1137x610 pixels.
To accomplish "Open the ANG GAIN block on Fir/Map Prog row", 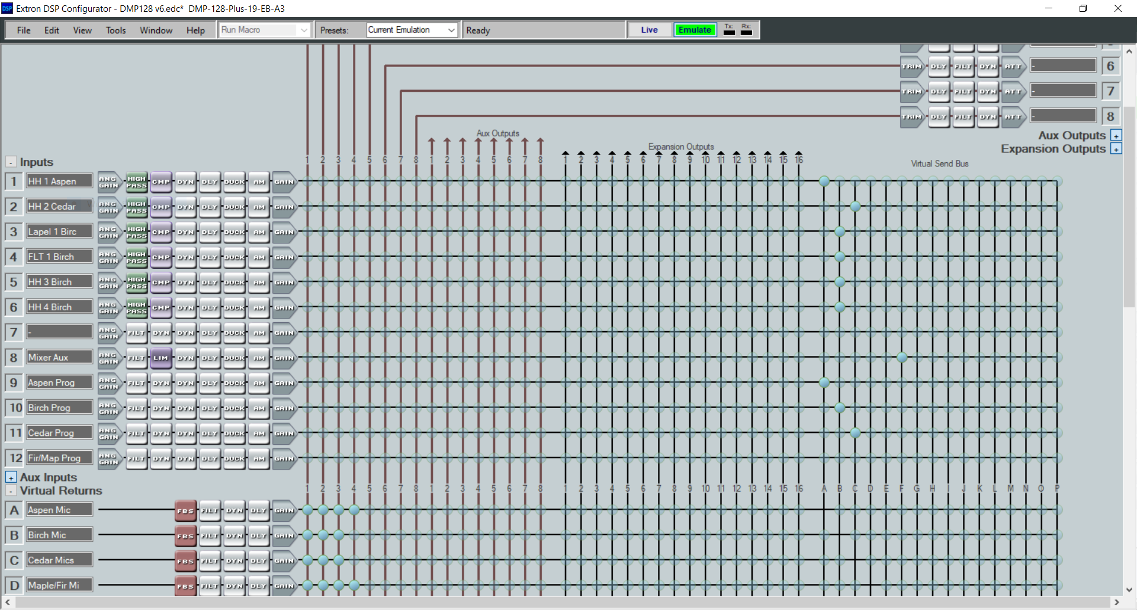I will click(110, 458).
